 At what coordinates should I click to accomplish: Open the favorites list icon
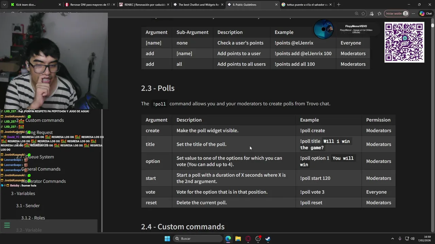tap(379, 14)
